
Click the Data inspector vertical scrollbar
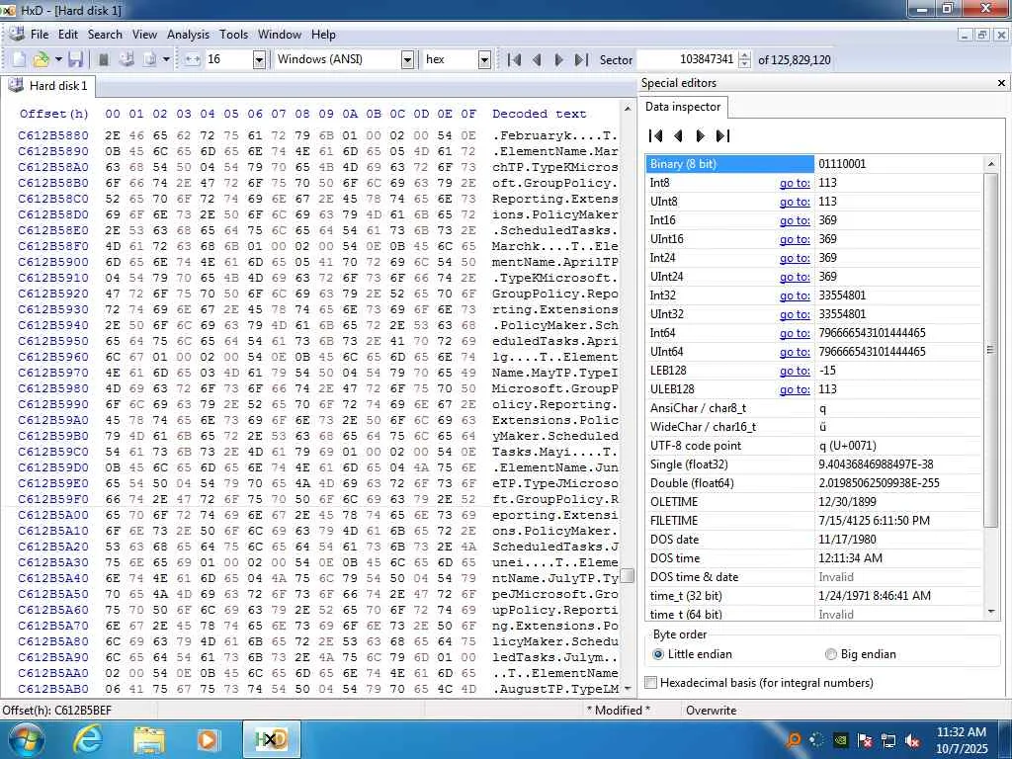pos(990,350)
